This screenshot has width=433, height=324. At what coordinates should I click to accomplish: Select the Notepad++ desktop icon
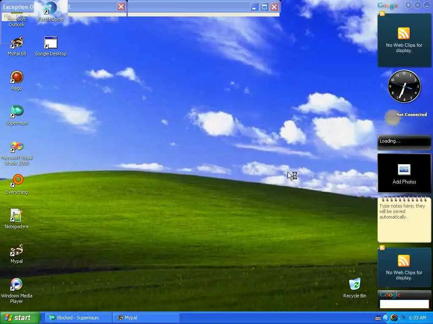[x=16, y=219]
